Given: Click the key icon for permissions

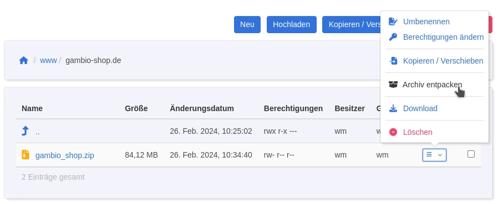Looking at the screenshot, I should click(x=393, y=37).
